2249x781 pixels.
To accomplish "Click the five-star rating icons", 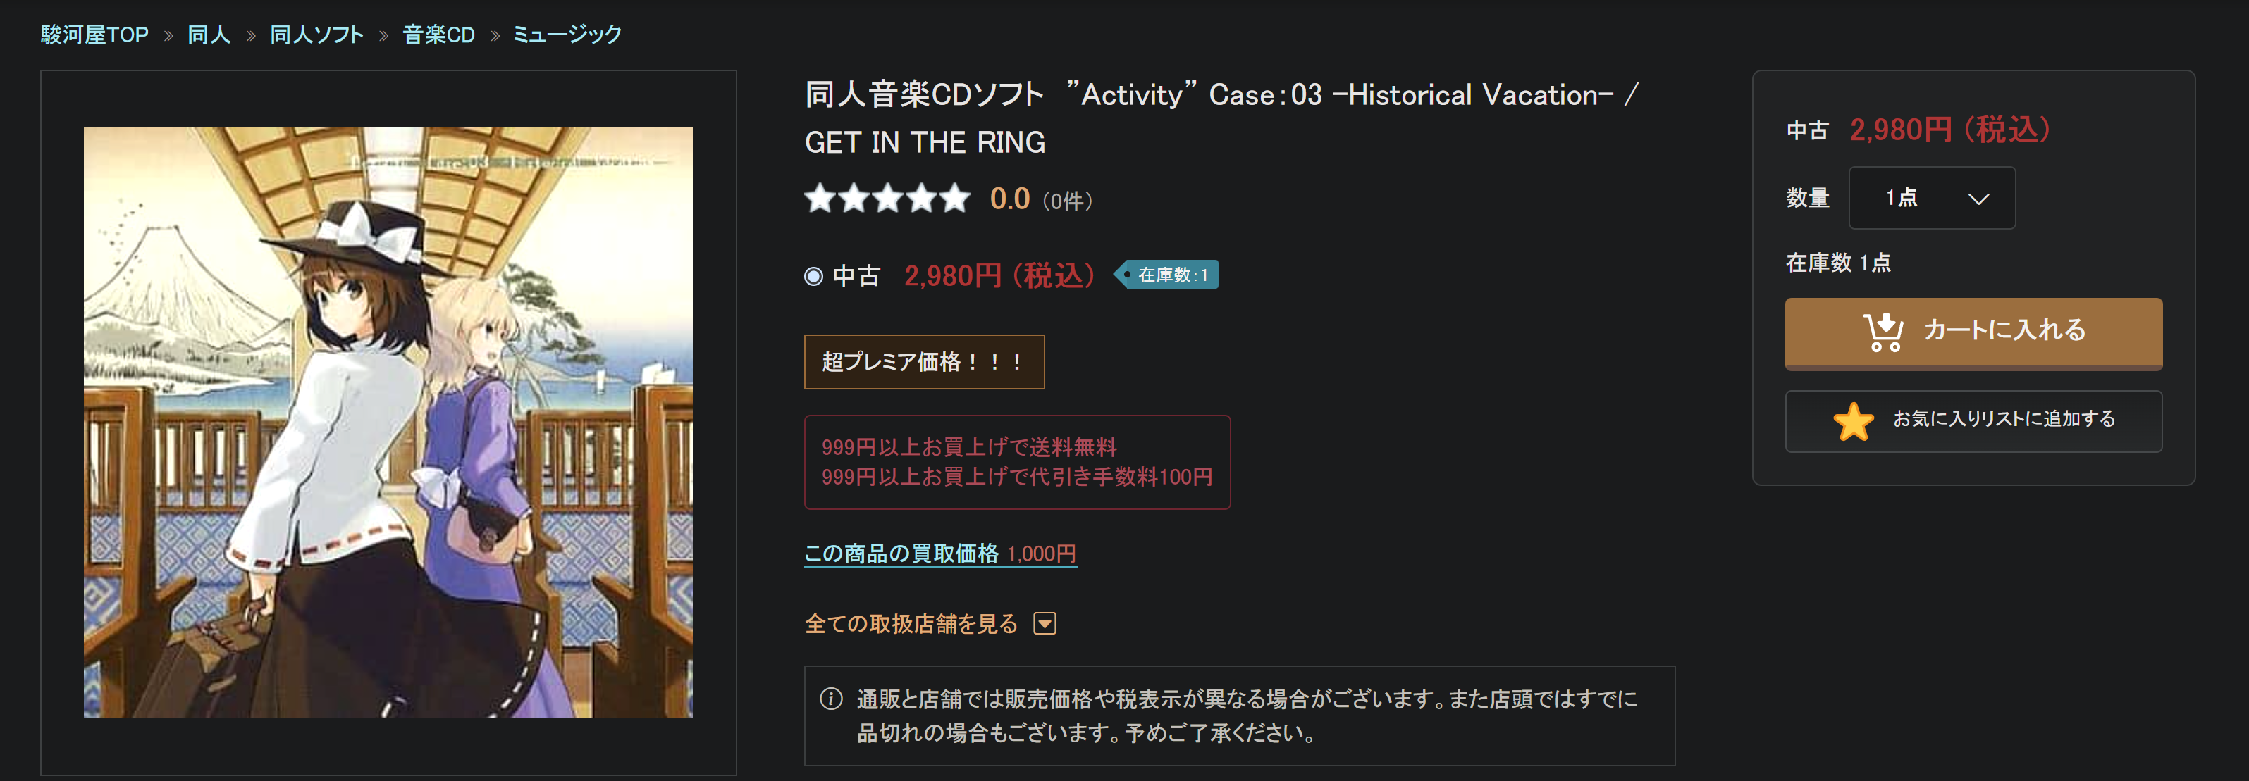I will [886, 199].
